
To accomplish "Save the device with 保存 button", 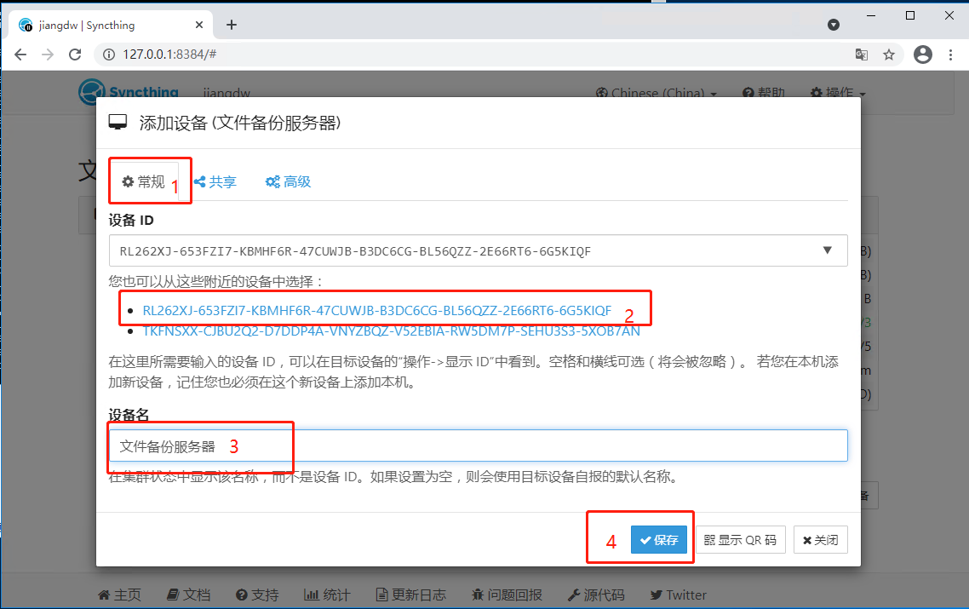I will (x=659, y=539).
